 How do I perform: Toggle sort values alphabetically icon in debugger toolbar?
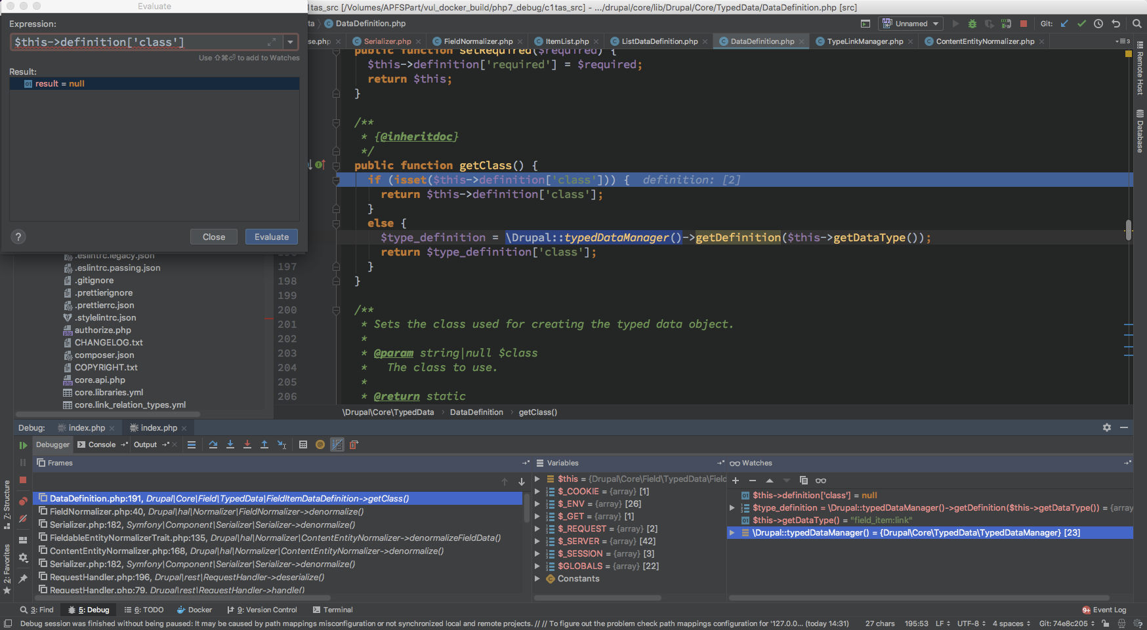tap(337, 444)
